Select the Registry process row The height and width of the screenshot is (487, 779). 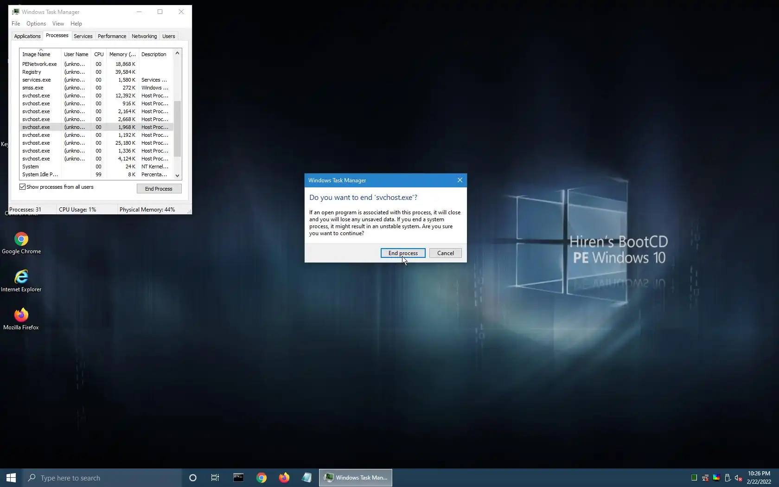[96, 72]
